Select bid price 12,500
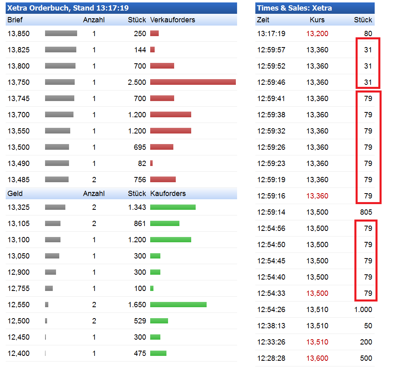 pyautogui.click(x=19, y=321)
